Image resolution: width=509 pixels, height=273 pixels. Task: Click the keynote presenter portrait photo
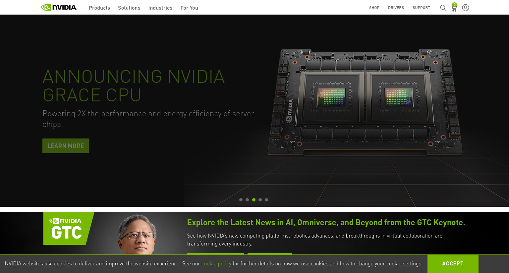click(x=137, y=235)
